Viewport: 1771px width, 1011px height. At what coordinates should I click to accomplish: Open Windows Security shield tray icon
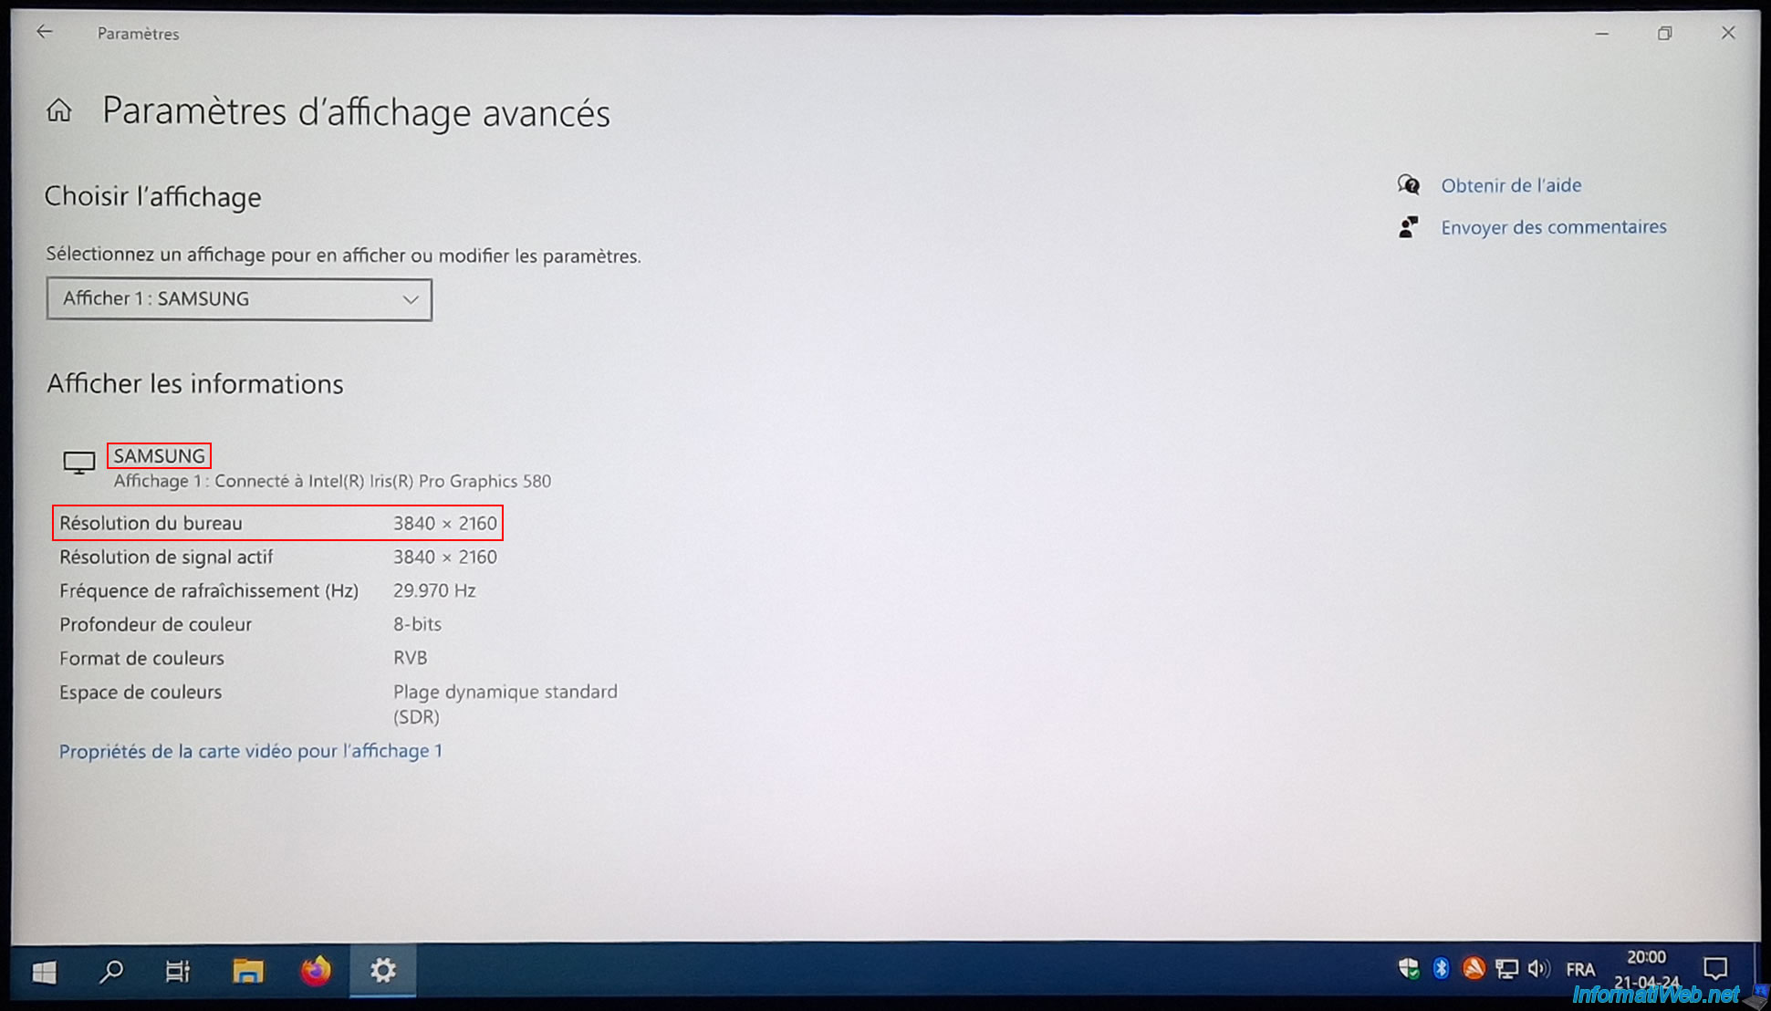1409,969
